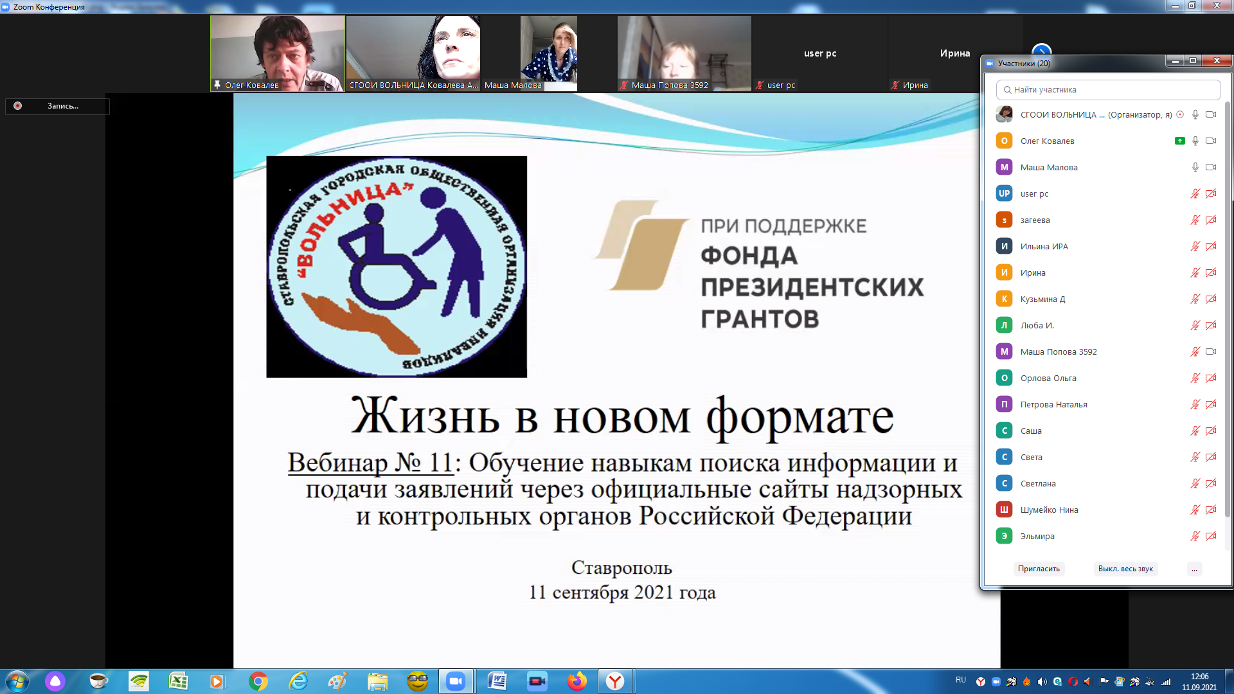Click the participants panel vertical scrollbar
The height and width of the screenshot is (694, 1234).
point(1228,308)
